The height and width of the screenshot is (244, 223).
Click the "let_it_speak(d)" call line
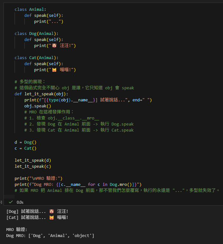pos(33,160)
